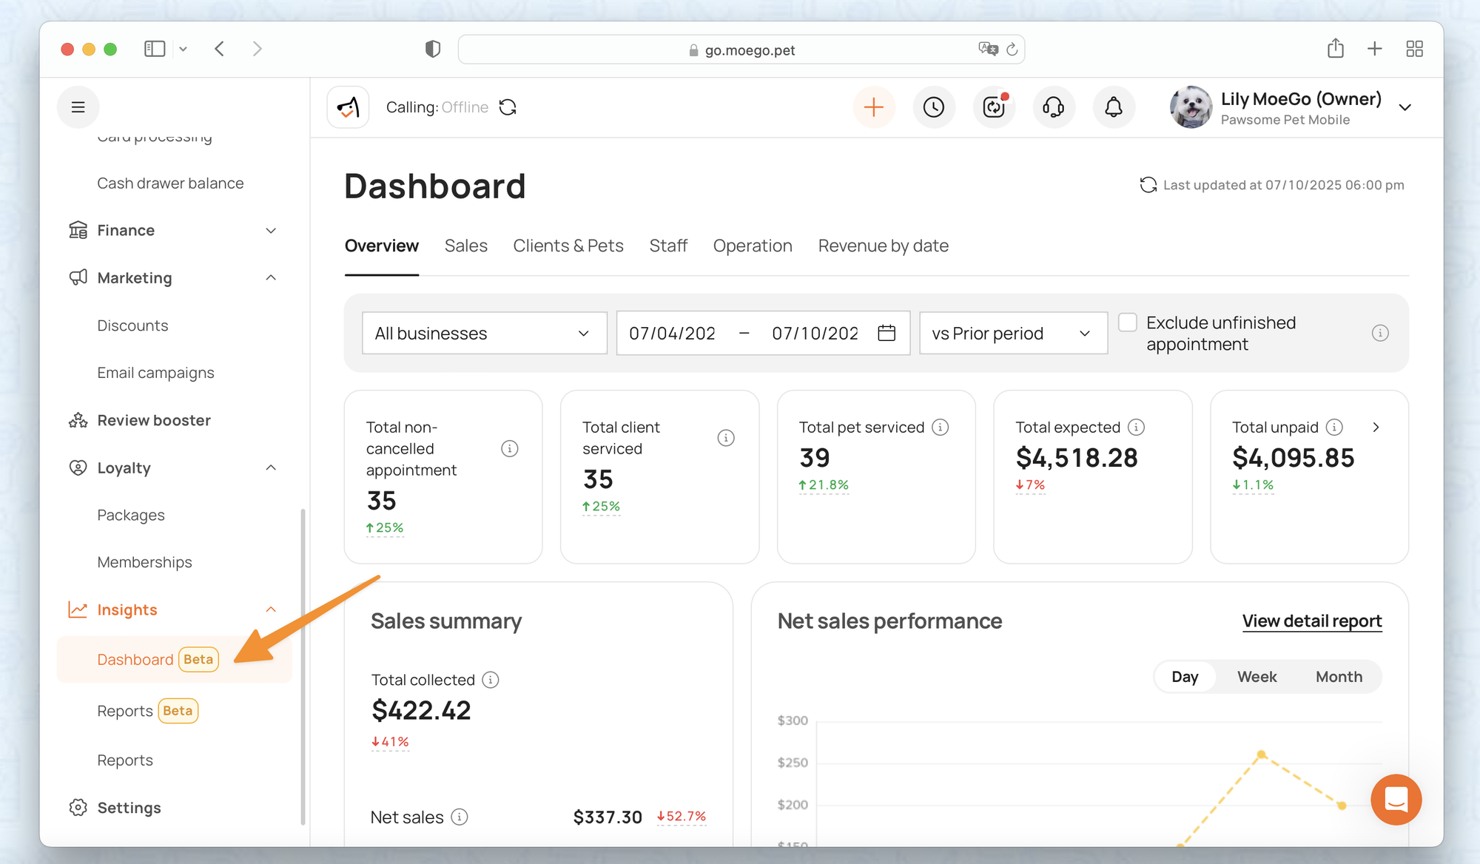Click View detail report link
The image size is (1480, 864).
[x=1311, y=621]
